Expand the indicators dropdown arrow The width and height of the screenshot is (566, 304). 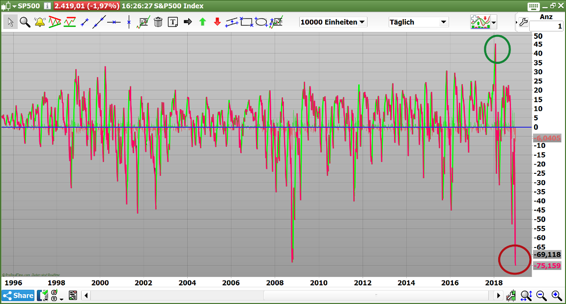[x=494, y=23]
